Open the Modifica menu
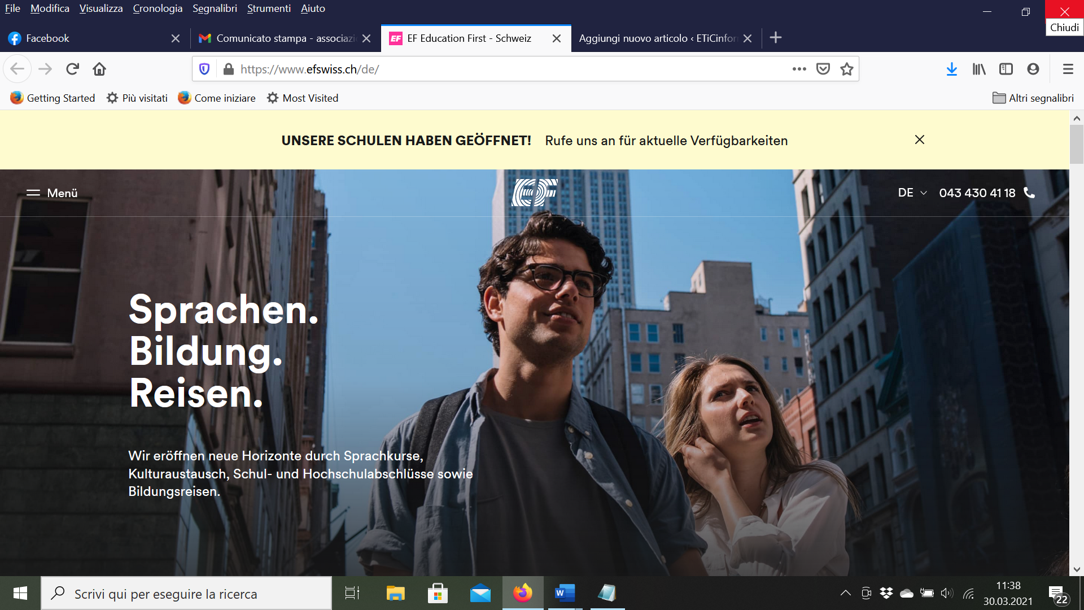 [x=50, y=8]
